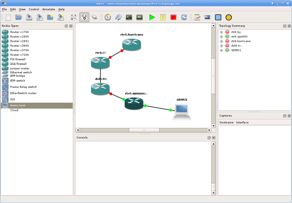Click the import/export startup configs icon
This screenshot has height=203, width=292.
tap(118, 17)
